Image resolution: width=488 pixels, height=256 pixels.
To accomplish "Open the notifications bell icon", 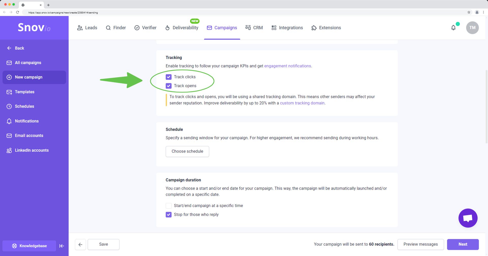I will pos(453,28).
